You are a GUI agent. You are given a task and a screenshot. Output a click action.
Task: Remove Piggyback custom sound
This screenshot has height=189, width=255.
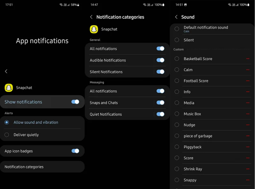pyautogui.click(x=248, y=147)
